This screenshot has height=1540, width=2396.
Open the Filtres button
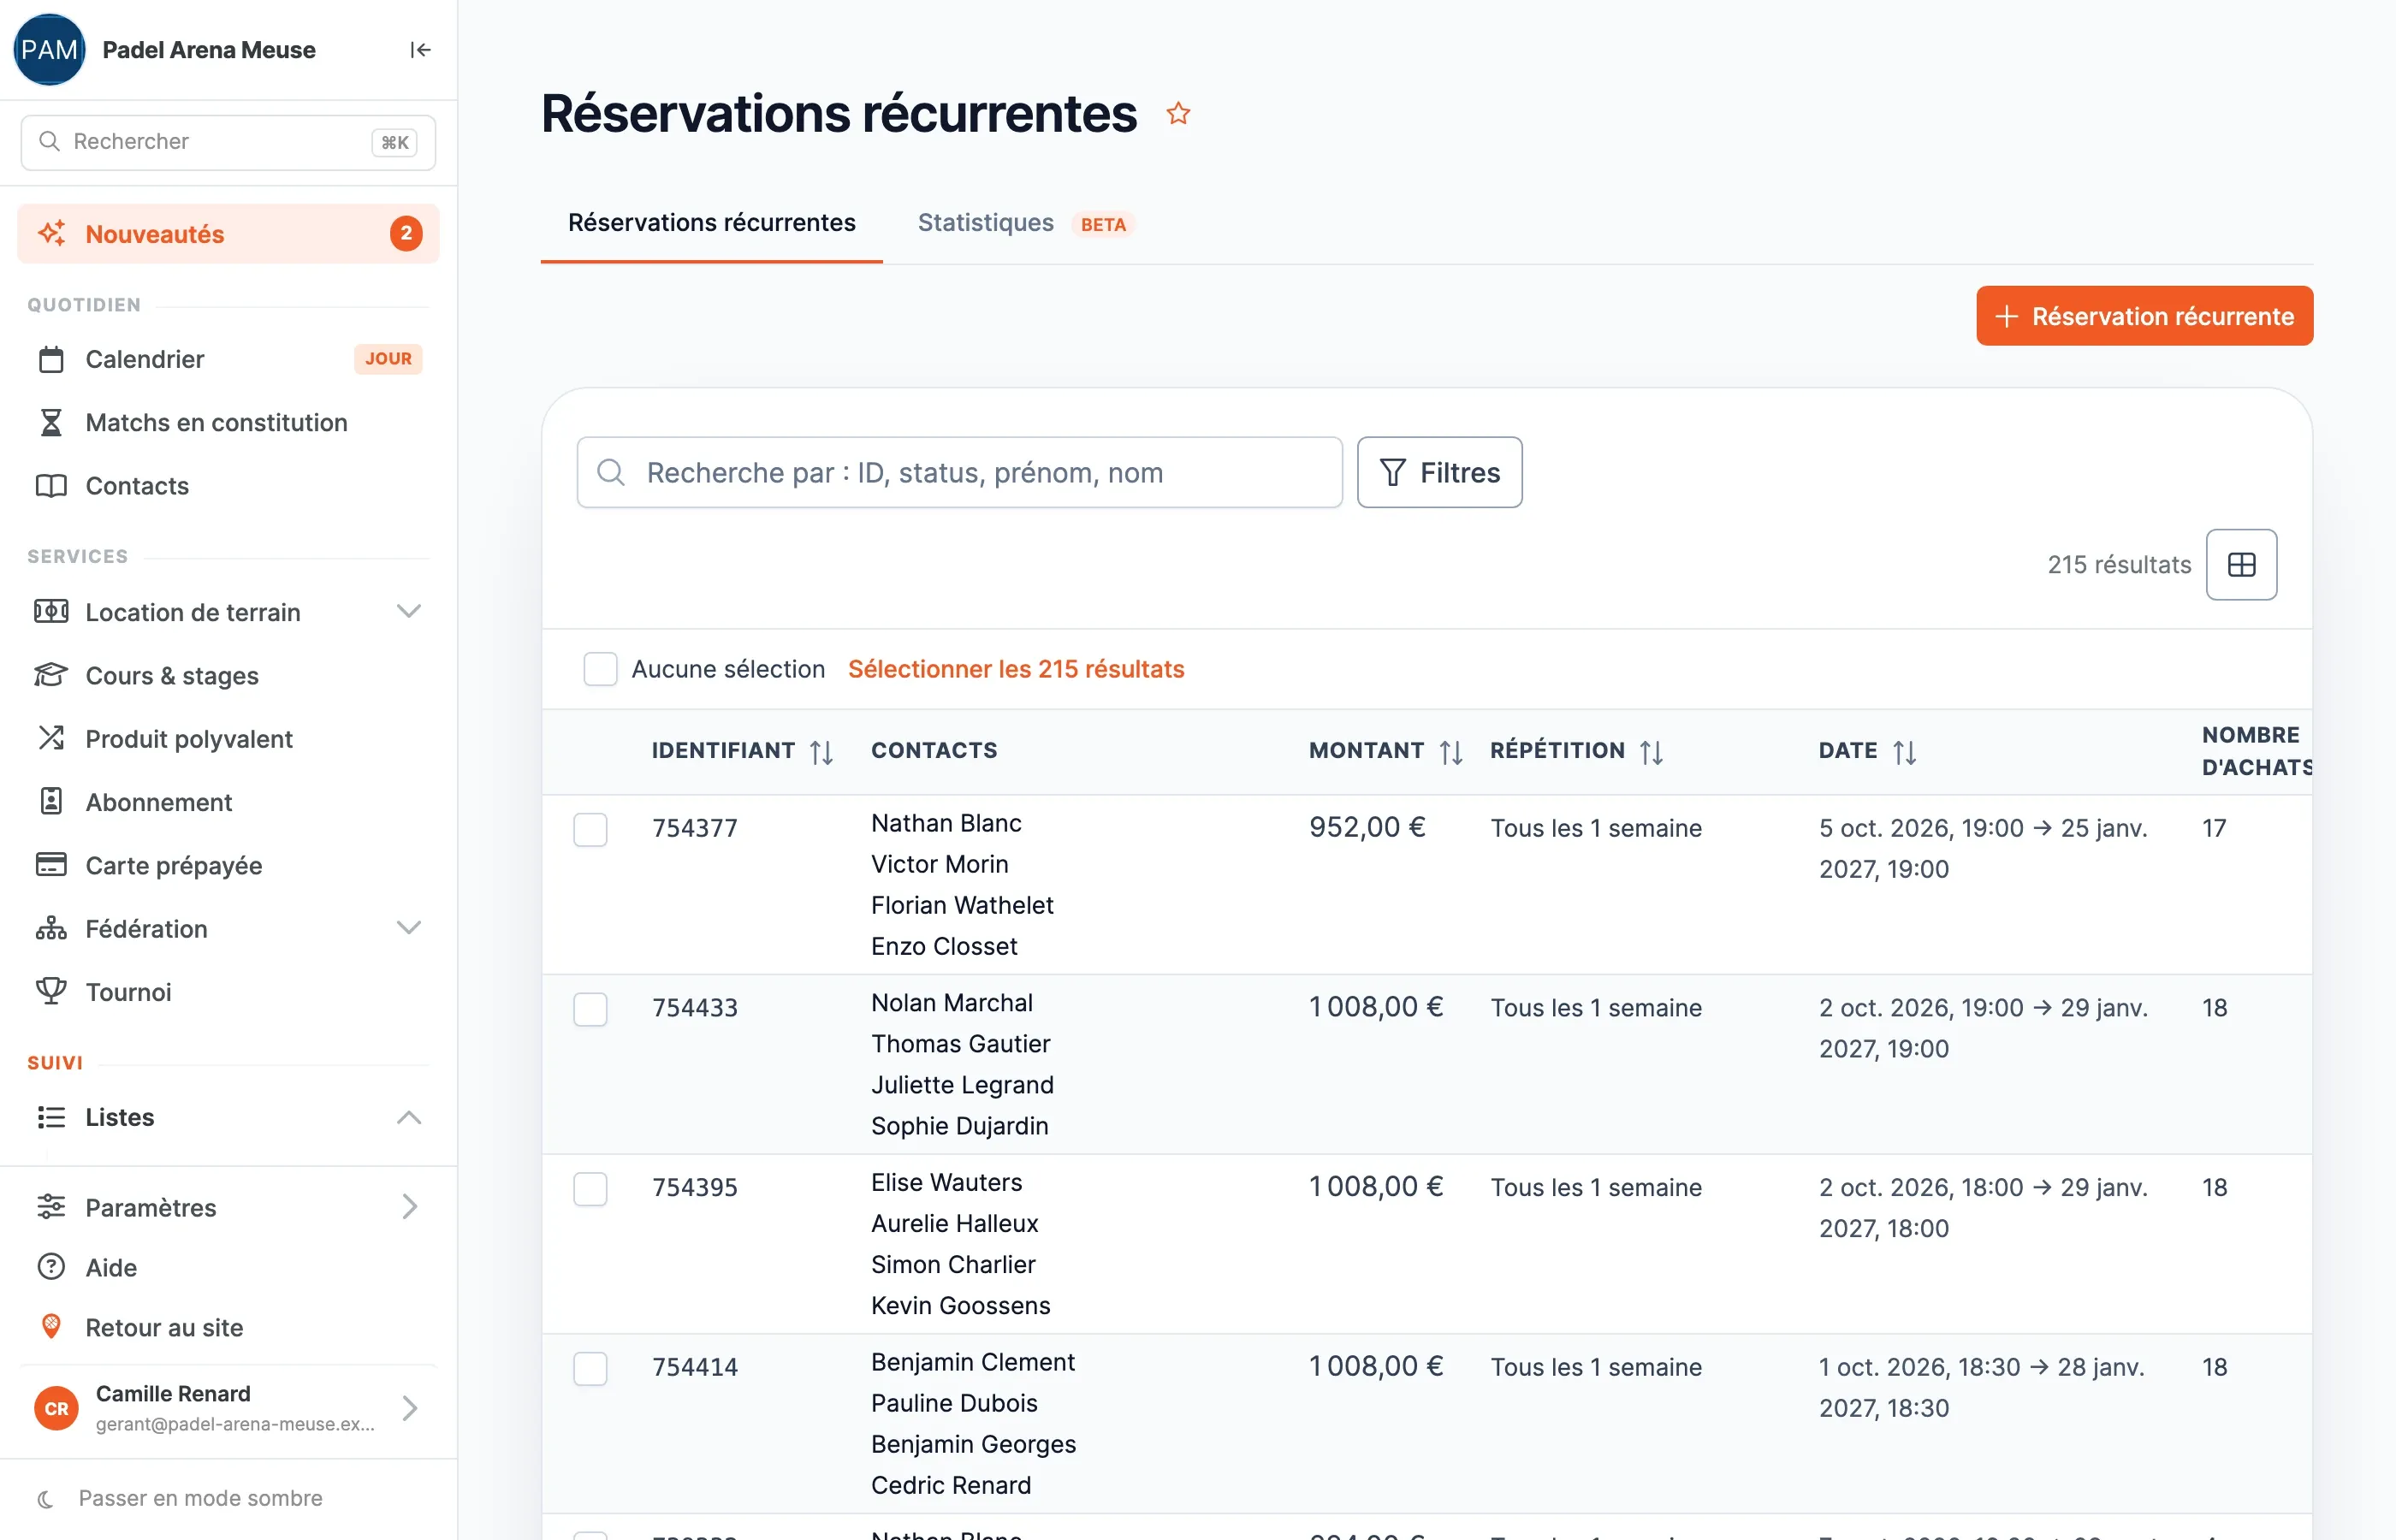pyautogui.click(x=1439, y=472)
